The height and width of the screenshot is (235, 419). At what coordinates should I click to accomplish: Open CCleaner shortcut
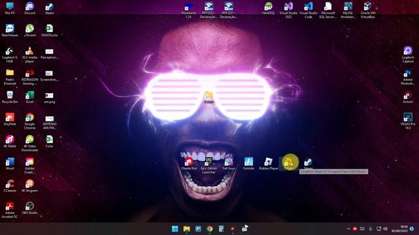(10, 185)
